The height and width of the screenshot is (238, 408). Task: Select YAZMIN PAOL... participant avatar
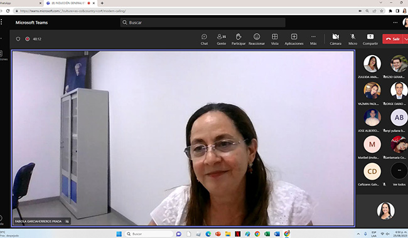click(372, 91)
